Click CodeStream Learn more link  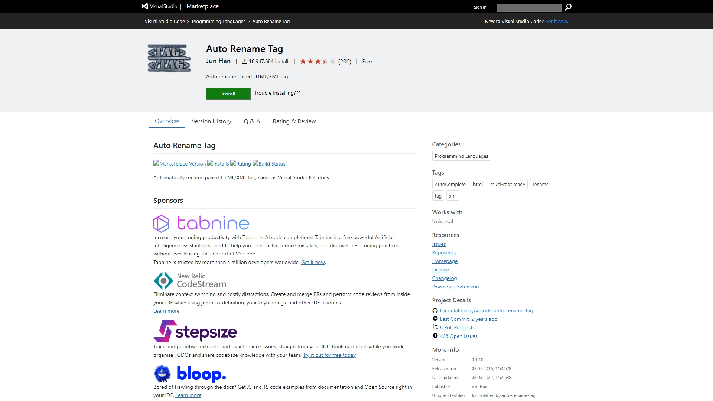166,311
